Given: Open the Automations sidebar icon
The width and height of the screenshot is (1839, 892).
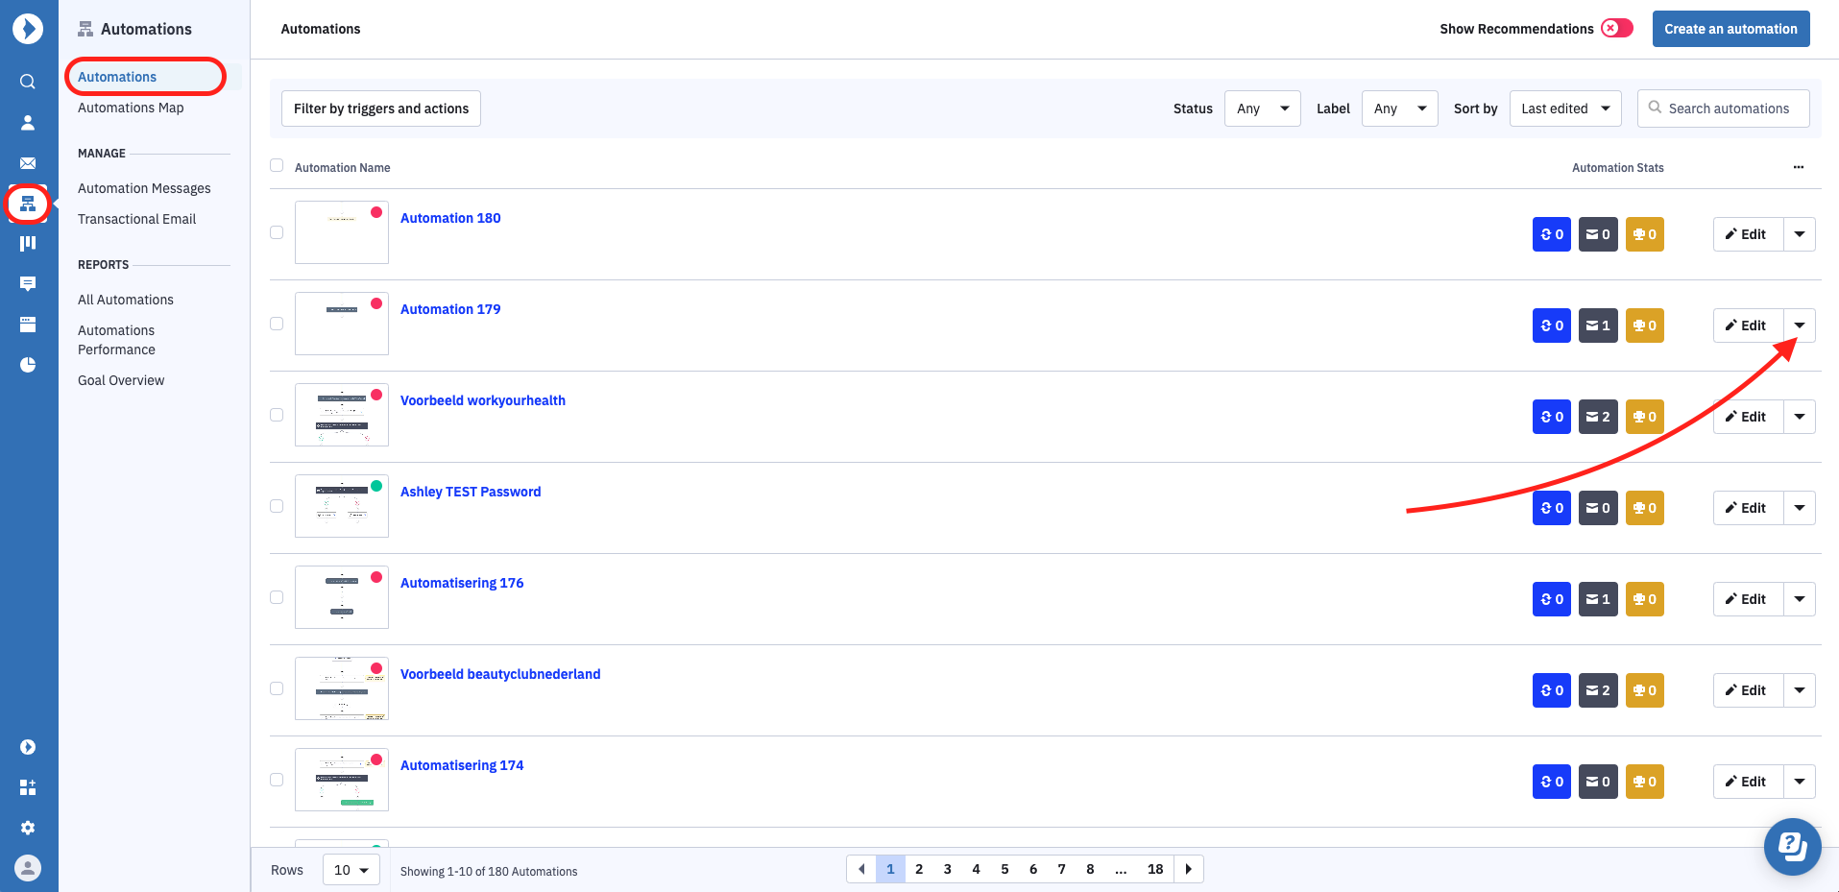Looking at the screenshot, I should [x=28, y=204].
